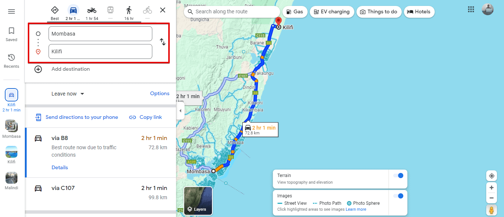Show your current location
This screenshot has height=217, width=504.
point(491,176)
